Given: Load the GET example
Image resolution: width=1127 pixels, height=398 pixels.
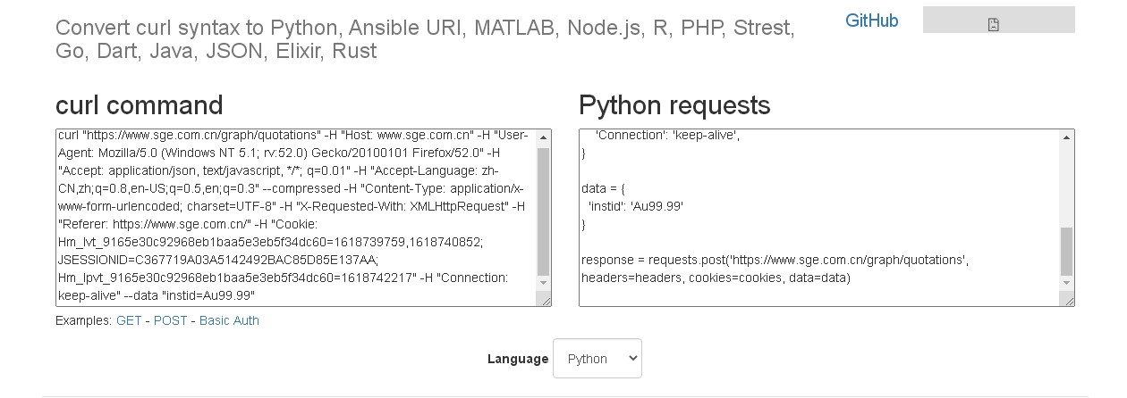Looking at the screenshot, I should coord(129,320).
